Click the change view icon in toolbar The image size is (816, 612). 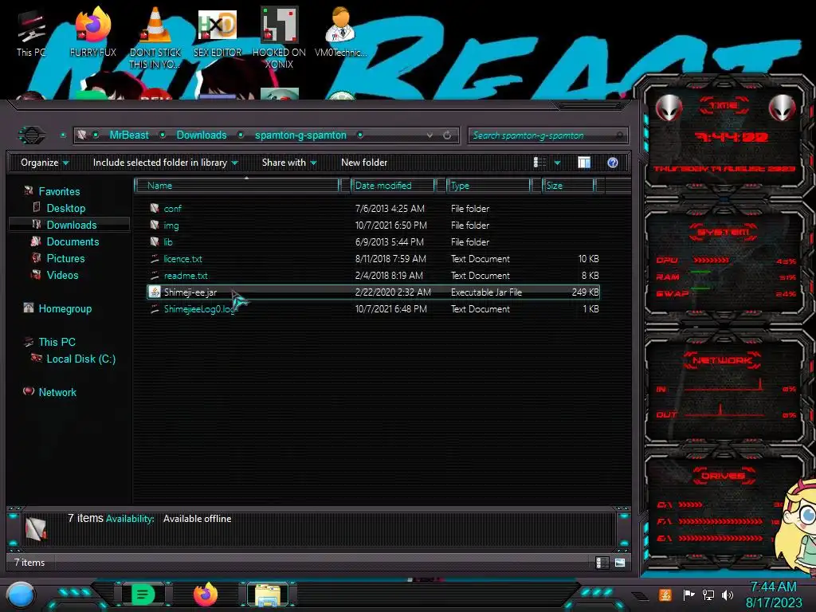[539, 163]
